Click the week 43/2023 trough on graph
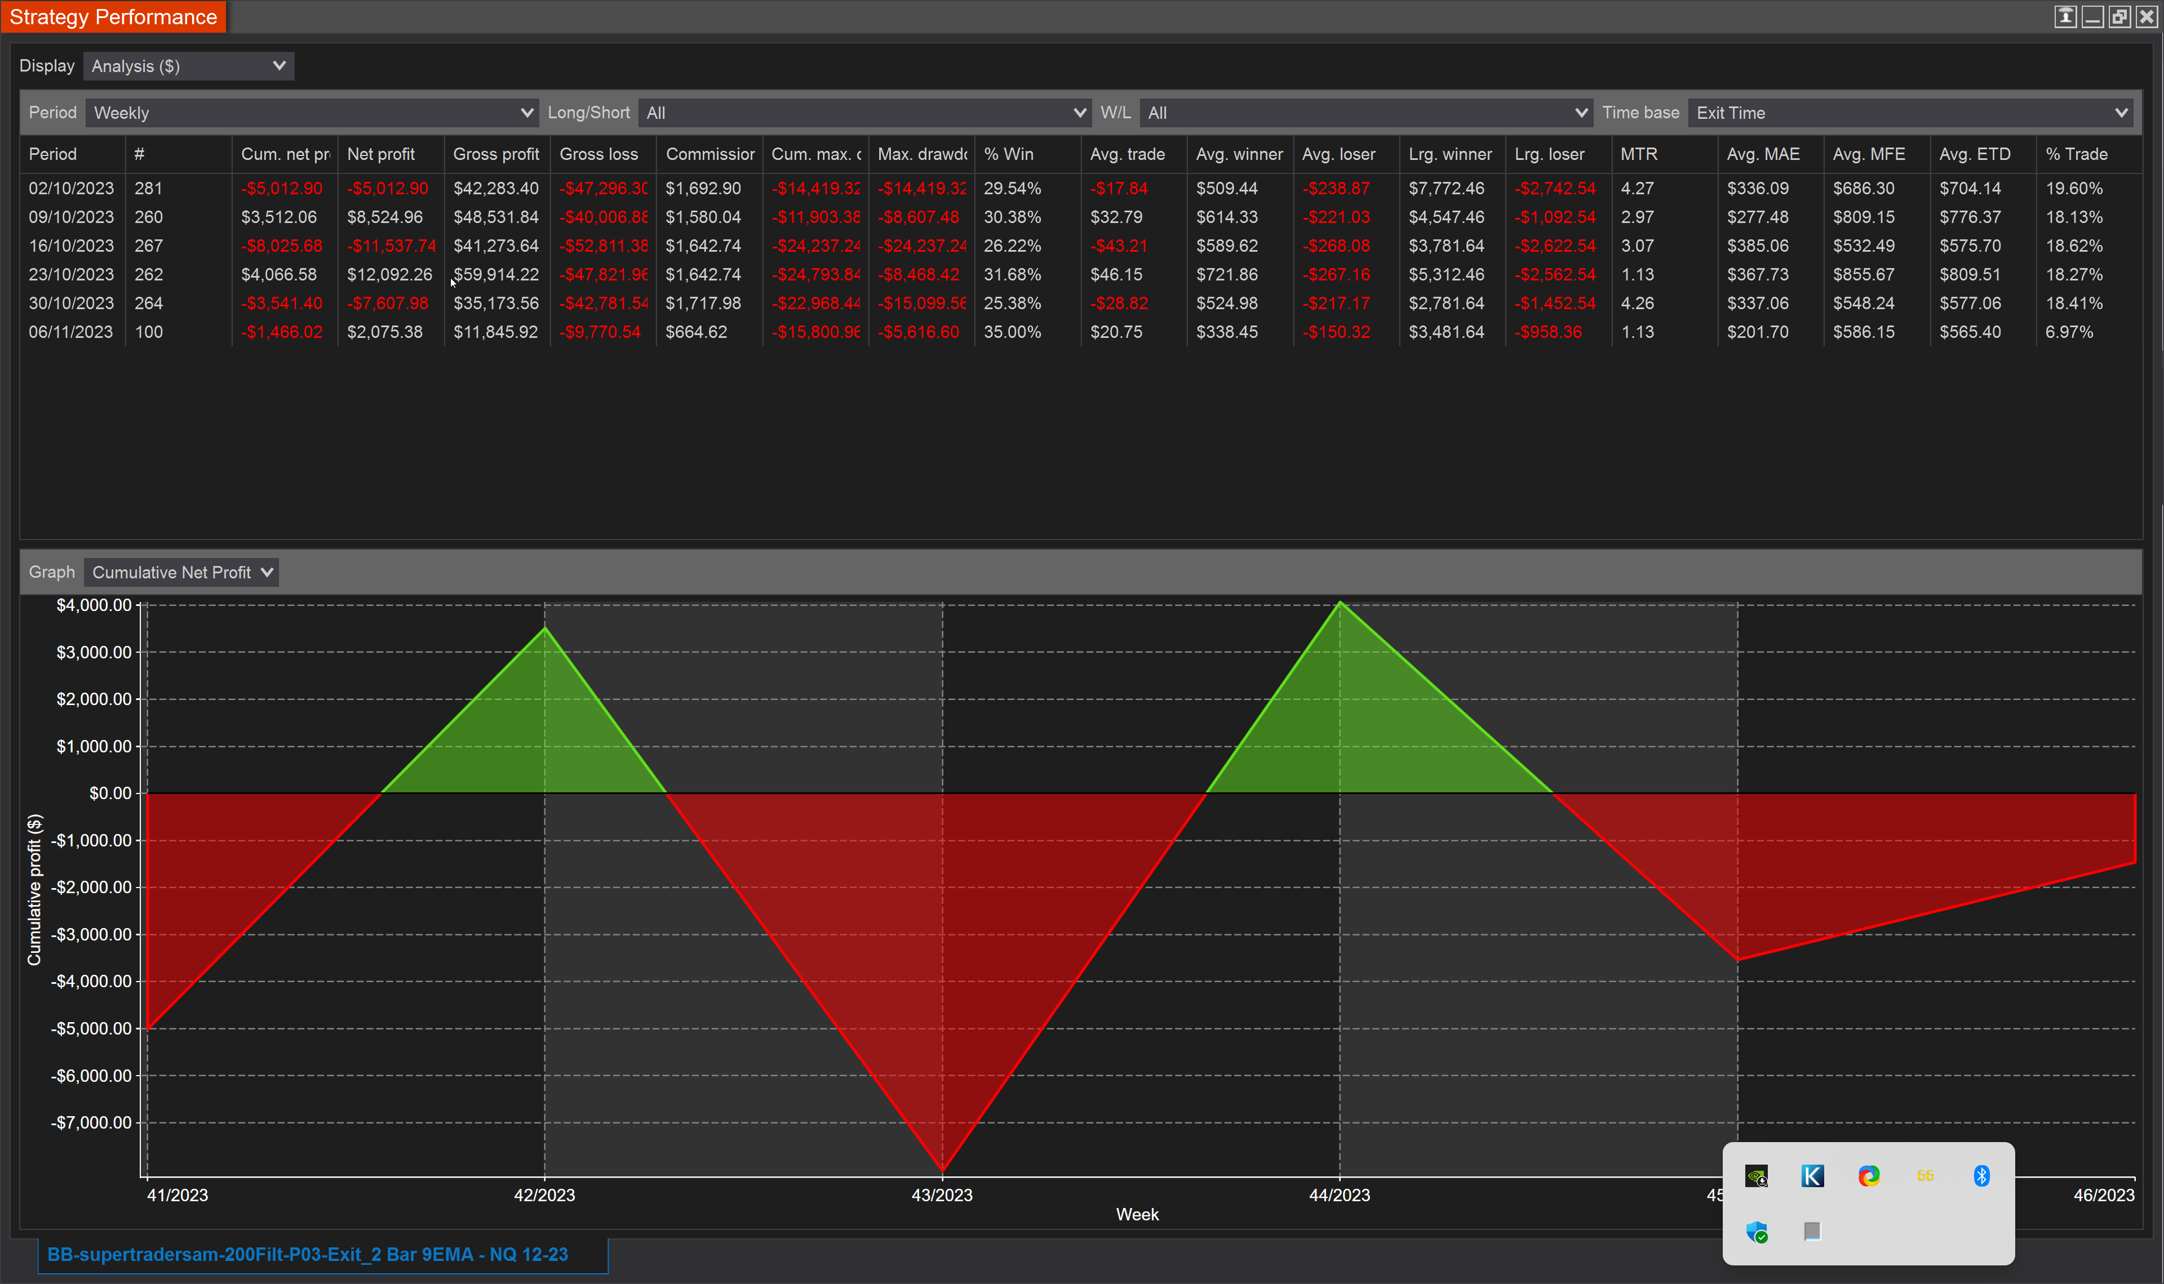This screenshot has height=1284, width=2164. coord(943,1171)
